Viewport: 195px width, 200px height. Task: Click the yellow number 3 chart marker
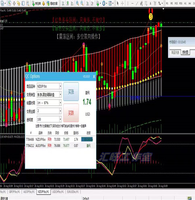151,17
